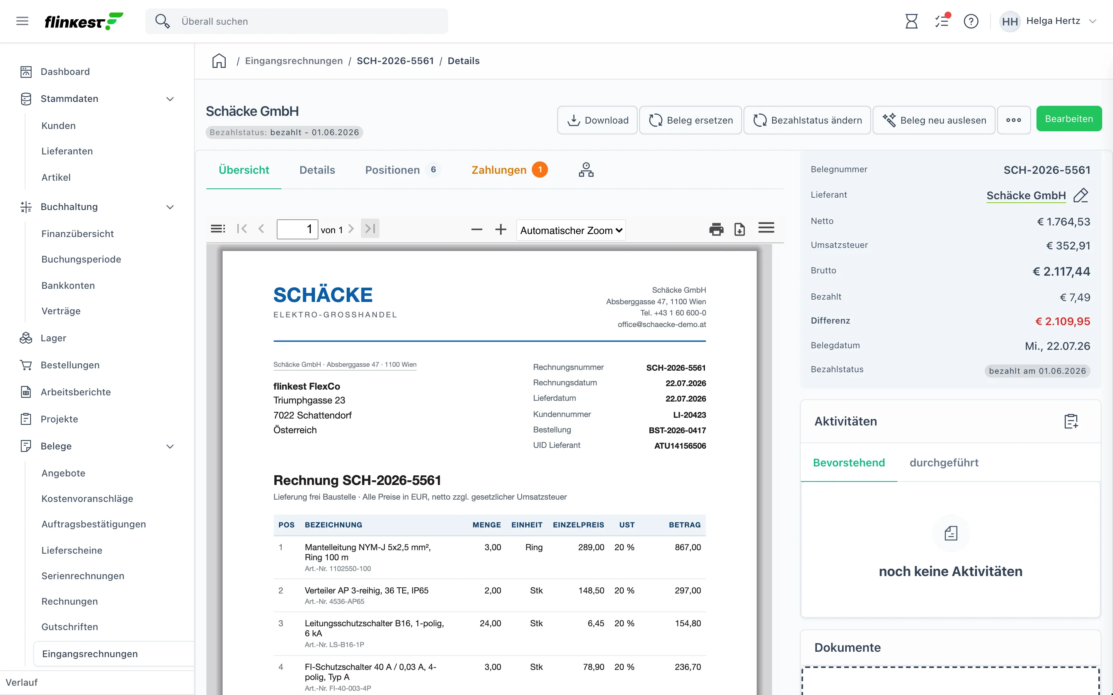
Task: Focus the Überall suchen search field
Action: (x=297, y=21)
